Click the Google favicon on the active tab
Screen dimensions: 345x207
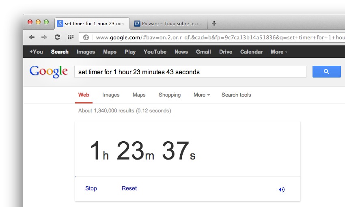tap(60, 23)
